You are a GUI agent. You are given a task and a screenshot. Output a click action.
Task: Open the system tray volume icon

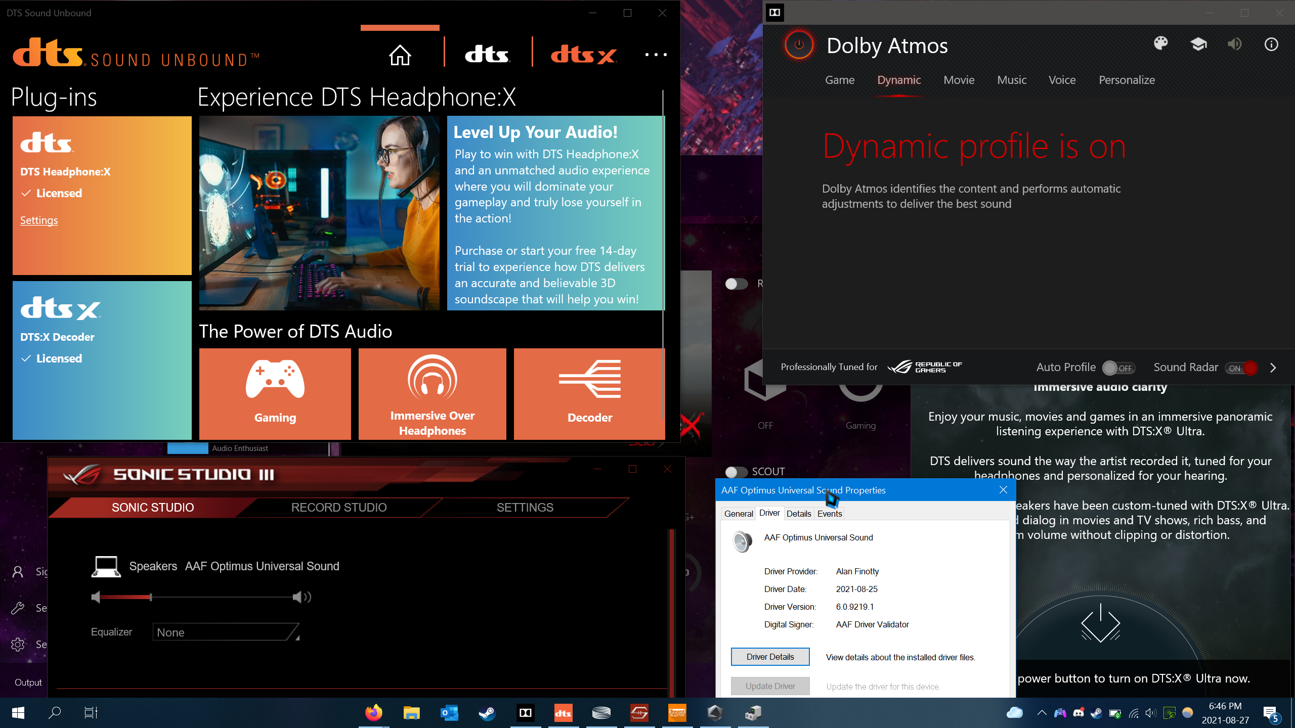click(1151, 713)
